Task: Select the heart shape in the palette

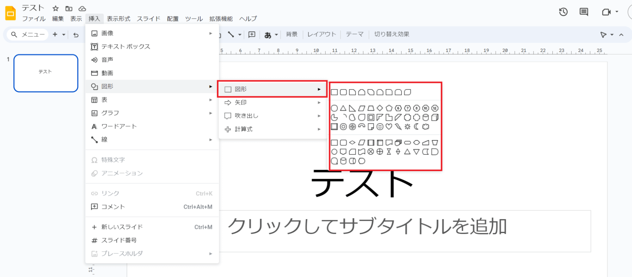Action: click(x=389, y=127)
